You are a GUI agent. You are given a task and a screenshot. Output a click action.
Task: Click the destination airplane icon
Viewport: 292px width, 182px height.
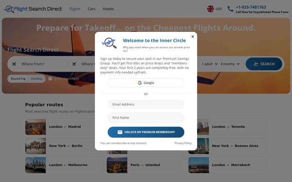pos(74,64)
